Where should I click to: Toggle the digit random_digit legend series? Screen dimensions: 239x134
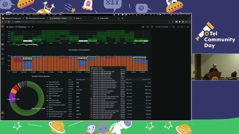click(x=54, y=82)
